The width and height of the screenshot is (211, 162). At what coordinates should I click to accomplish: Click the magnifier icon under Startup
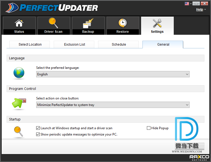point(18,131)
